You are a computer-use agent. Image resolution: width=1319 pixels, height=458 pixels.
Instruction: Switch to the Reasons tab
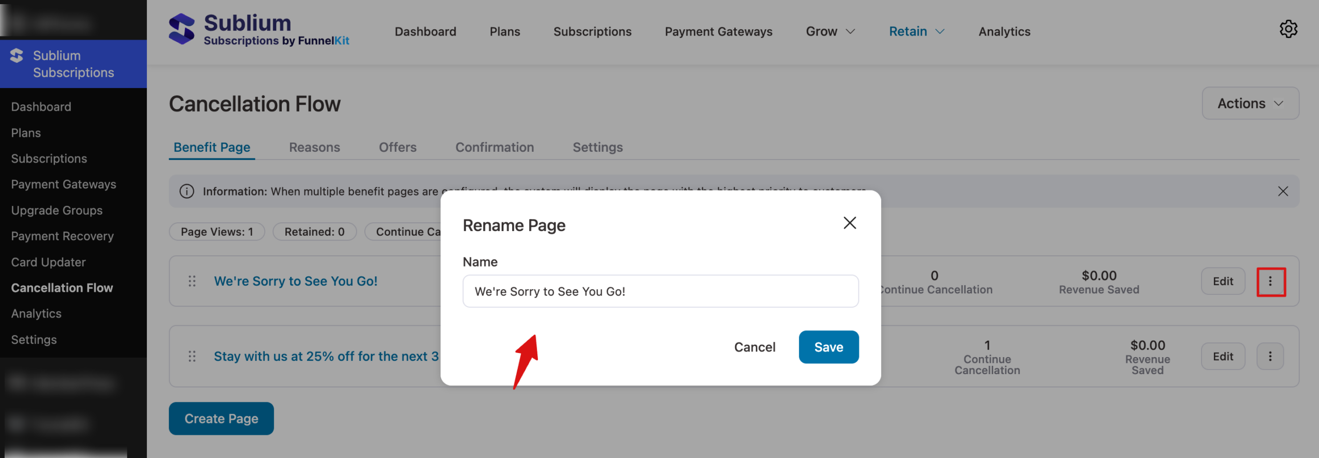[x=314, y=147]
